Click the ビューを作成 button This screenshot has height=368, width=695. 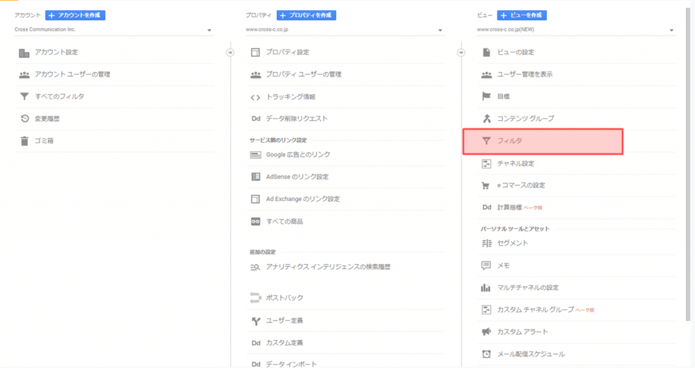[522, 15]
